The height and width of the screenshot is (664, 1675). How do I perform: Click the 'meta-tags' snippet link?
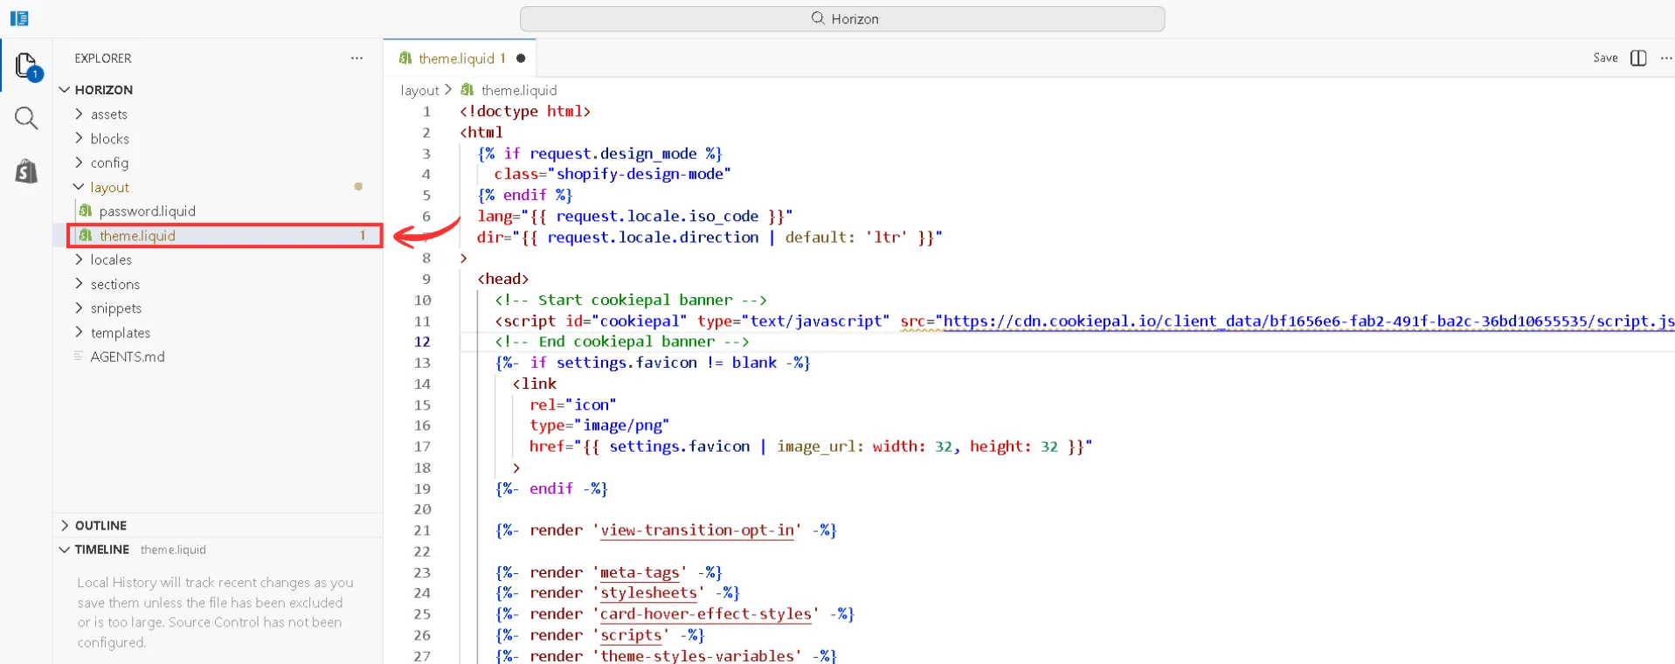pos(640,572)
